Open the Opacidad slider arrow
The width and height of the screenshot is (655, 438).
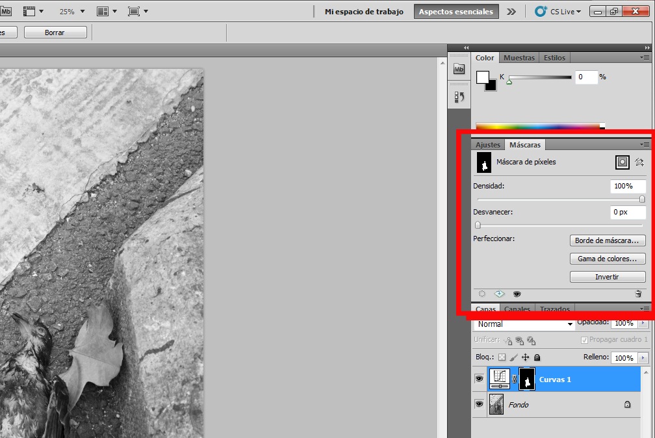(x=643, y=323)
